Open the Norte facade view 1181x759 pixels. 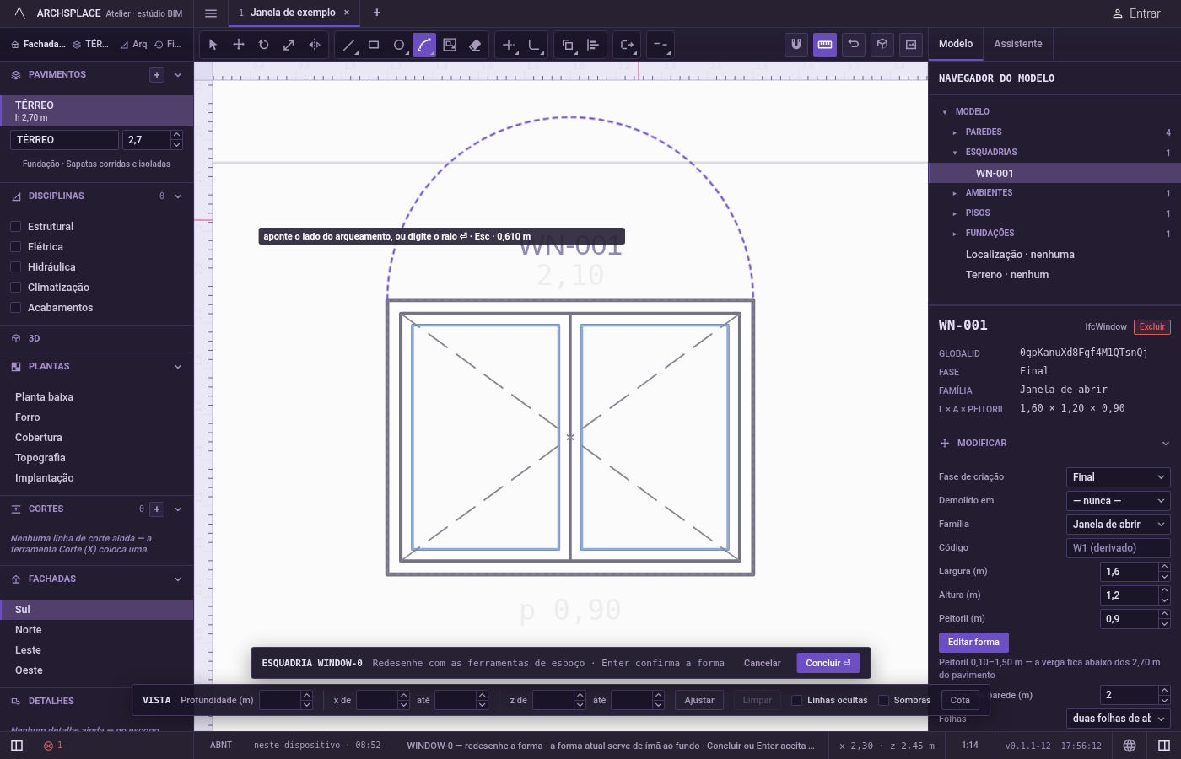click(x=96, y=630)
